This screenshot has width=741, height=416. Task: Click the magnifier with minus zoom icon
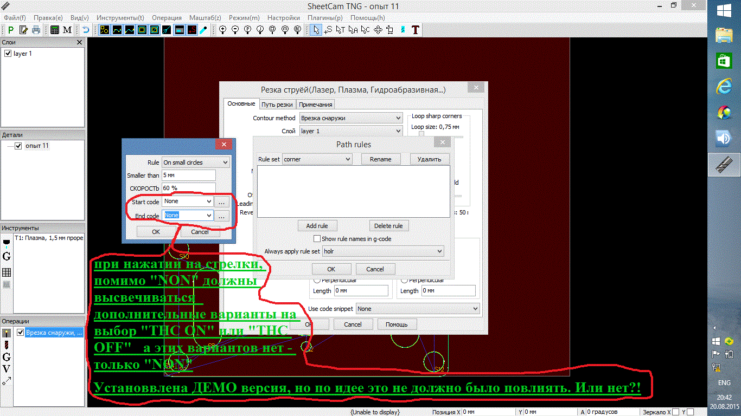point(235,30)
